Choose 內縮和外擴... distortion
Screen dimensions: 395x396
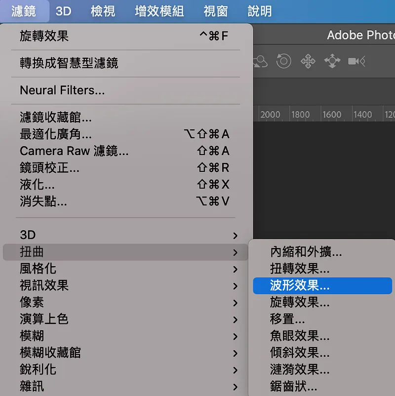322,252
